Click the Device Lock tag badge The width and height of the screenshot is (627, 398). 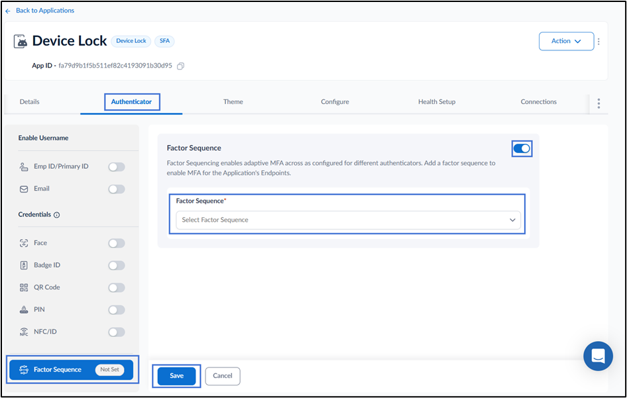coord(131,41)
